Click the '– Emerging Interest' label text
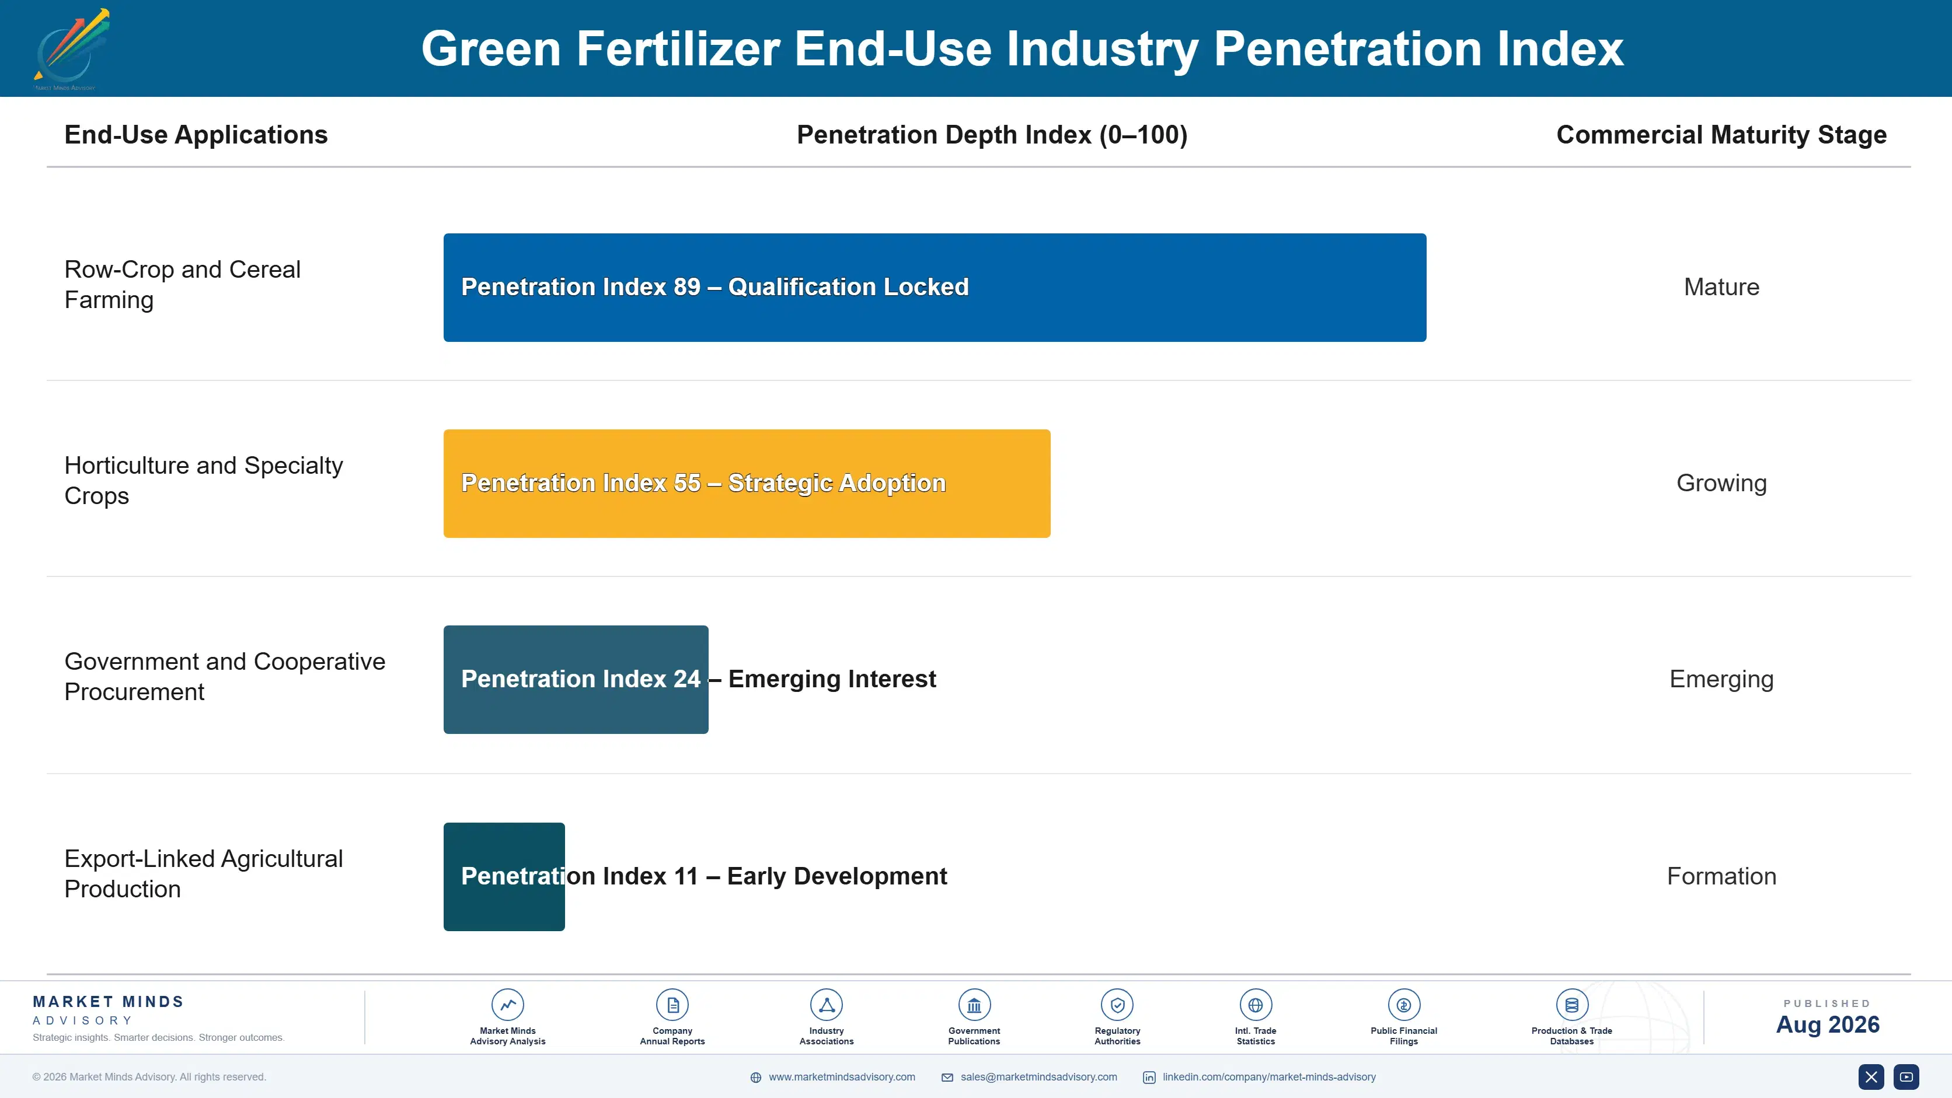 click(823, 679)
